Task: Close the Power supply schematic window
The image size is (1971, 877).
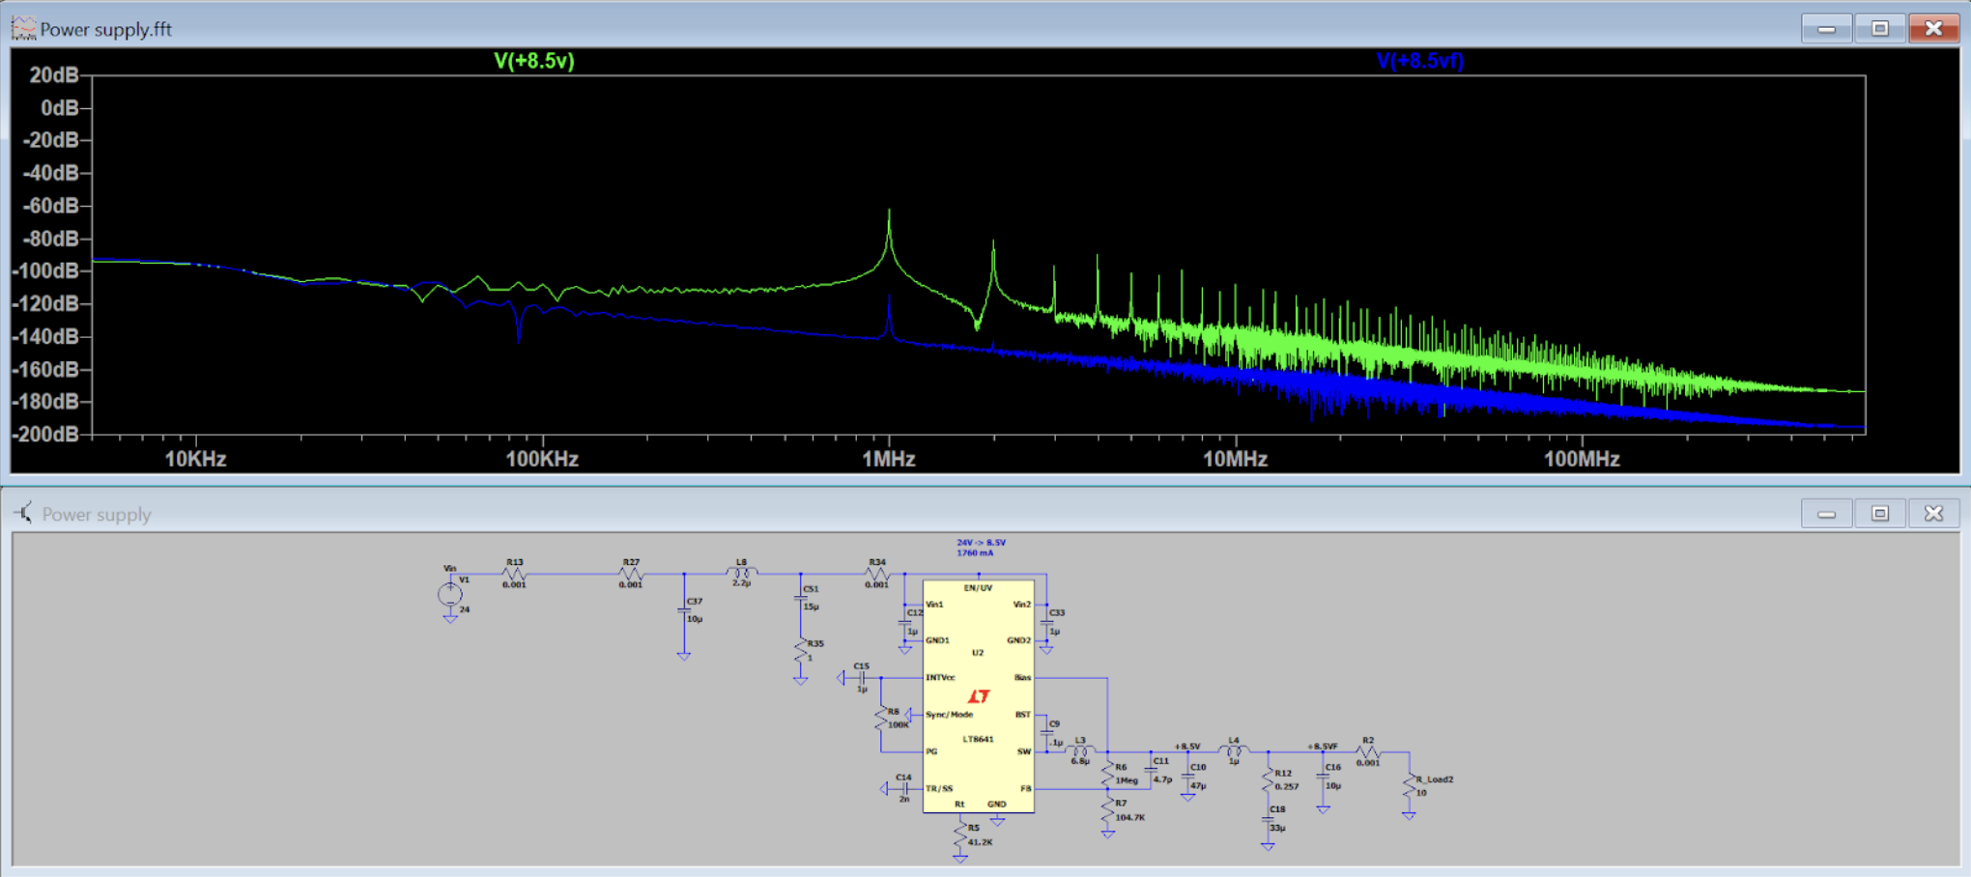Action: (1932, 514)
